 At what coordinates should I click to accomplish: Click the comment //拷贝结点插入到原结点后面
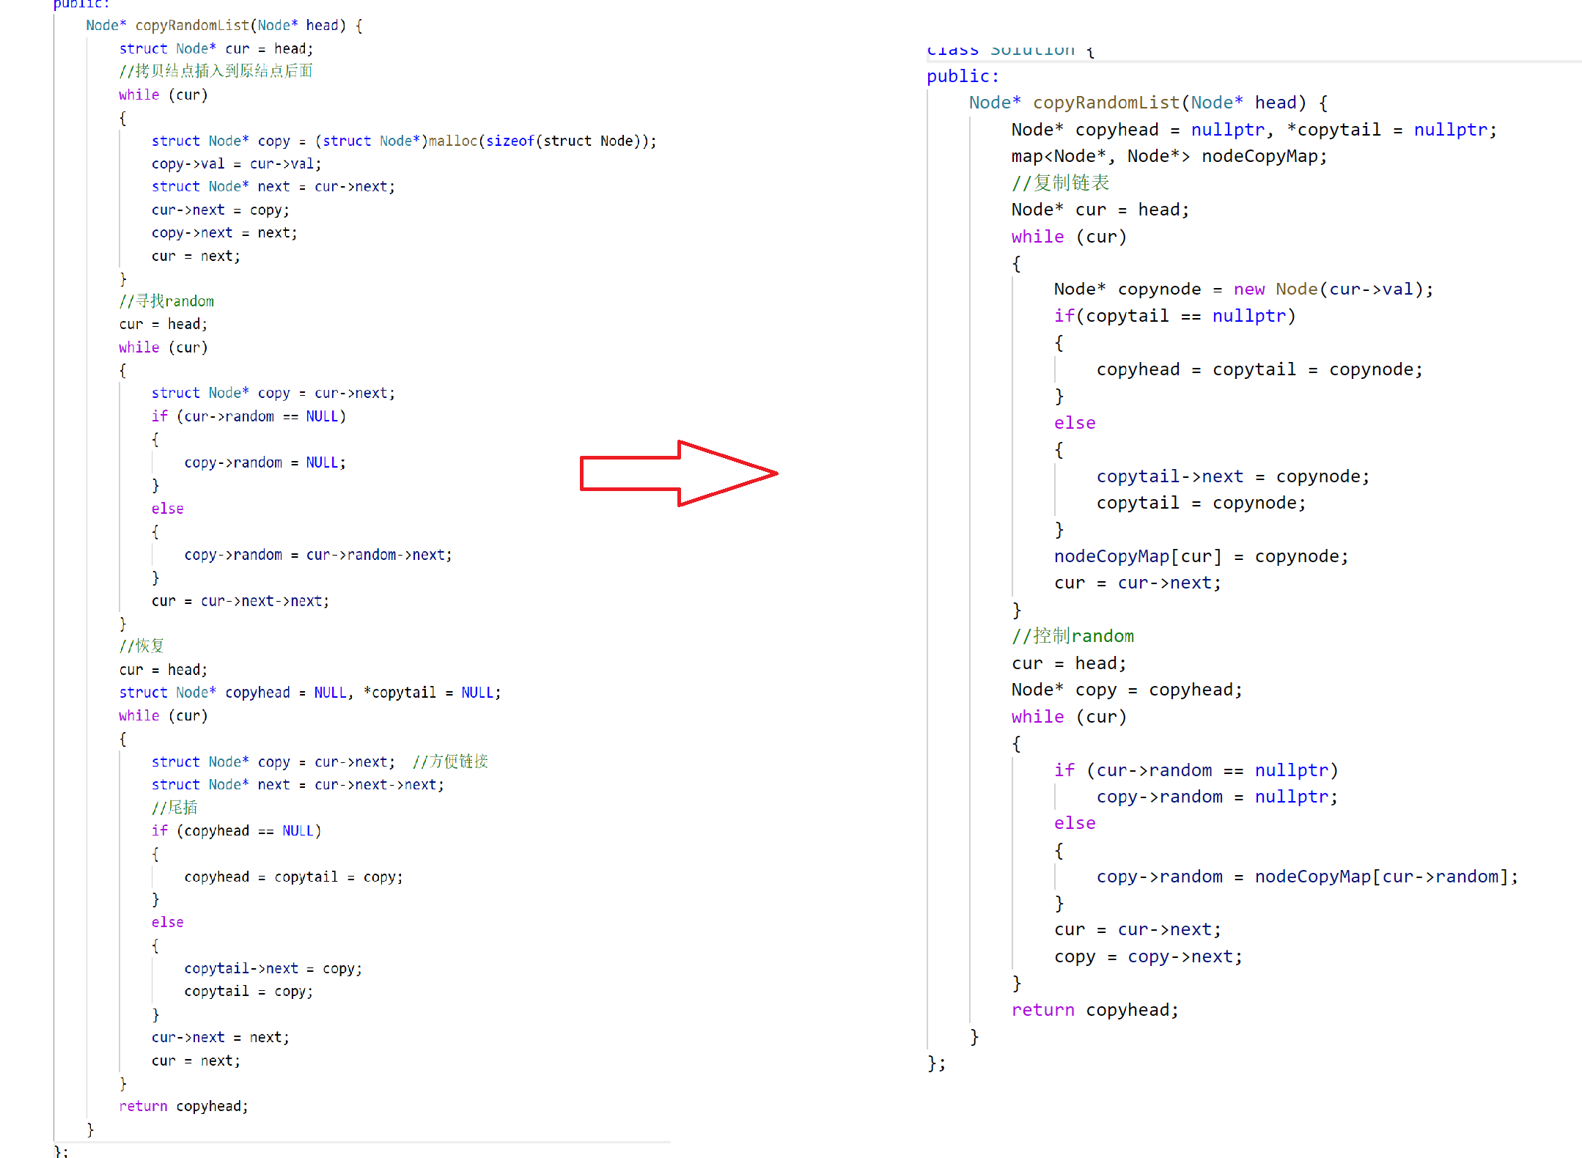216,71
